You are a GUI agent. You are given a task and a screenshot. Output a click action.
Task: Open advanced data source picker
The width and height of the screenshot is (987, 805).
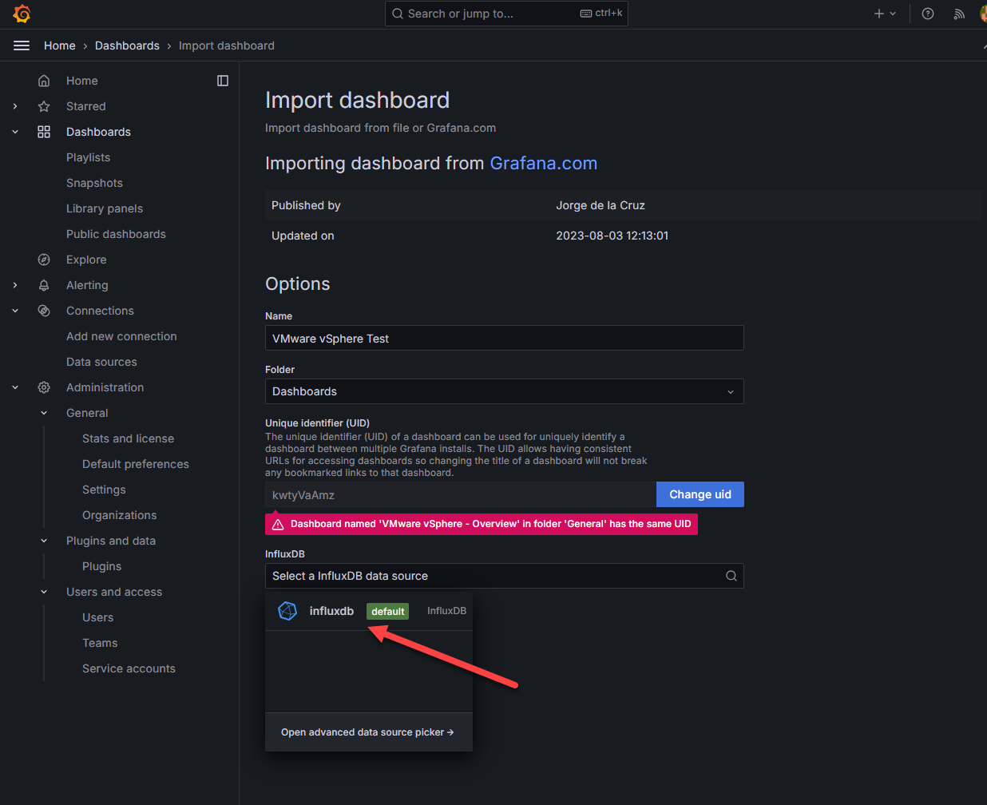[x=367, y=732]
